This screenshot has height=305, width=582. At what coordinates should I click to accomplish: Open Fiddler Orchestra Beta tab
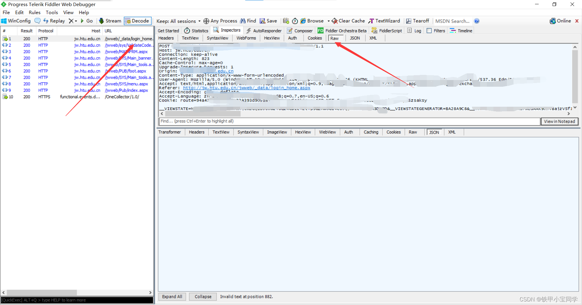342,31
